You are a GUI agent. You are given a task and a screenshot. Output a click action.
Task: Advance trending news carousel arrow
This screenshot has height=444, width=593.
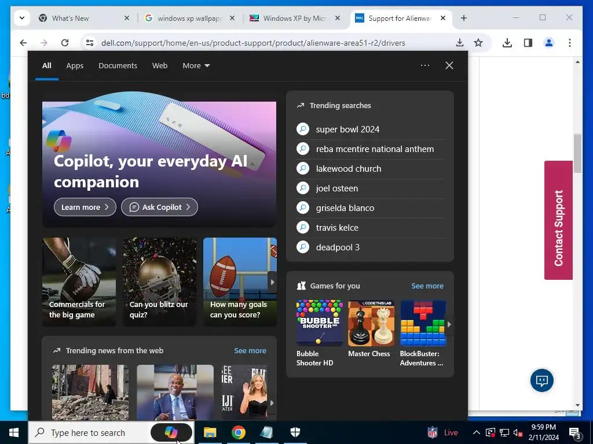pyautogui.click(x=272, y=403)
